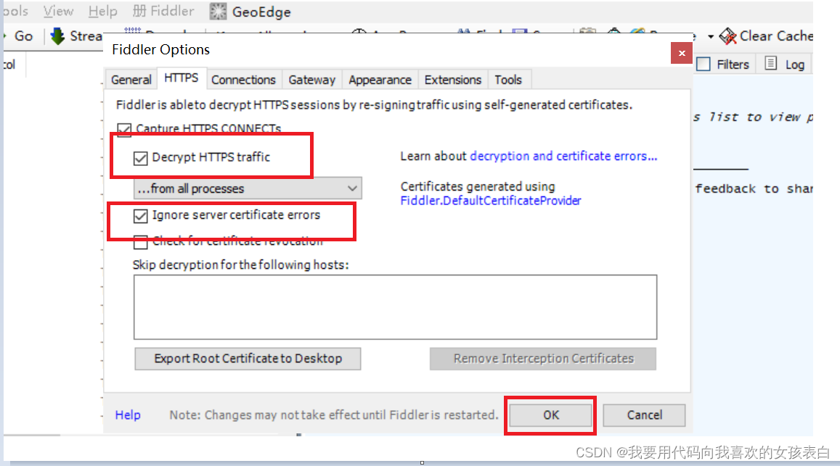
Task: Switch to the Connections tab
Action: tap(243, 80)
